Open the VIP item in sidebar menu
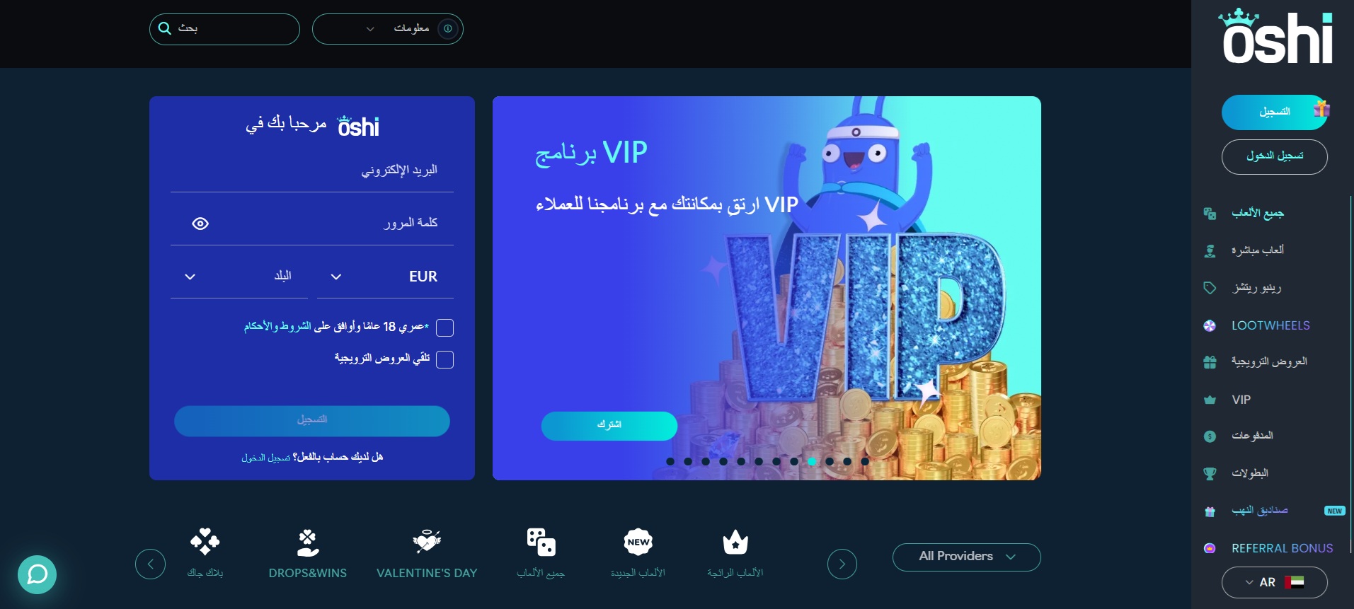Viewport: 1354px width, 609px height. (1240, 400)
